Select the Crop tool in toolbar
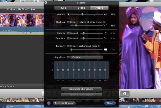The image size is (161, 108). pyautogui.click(x=116, y=93)
